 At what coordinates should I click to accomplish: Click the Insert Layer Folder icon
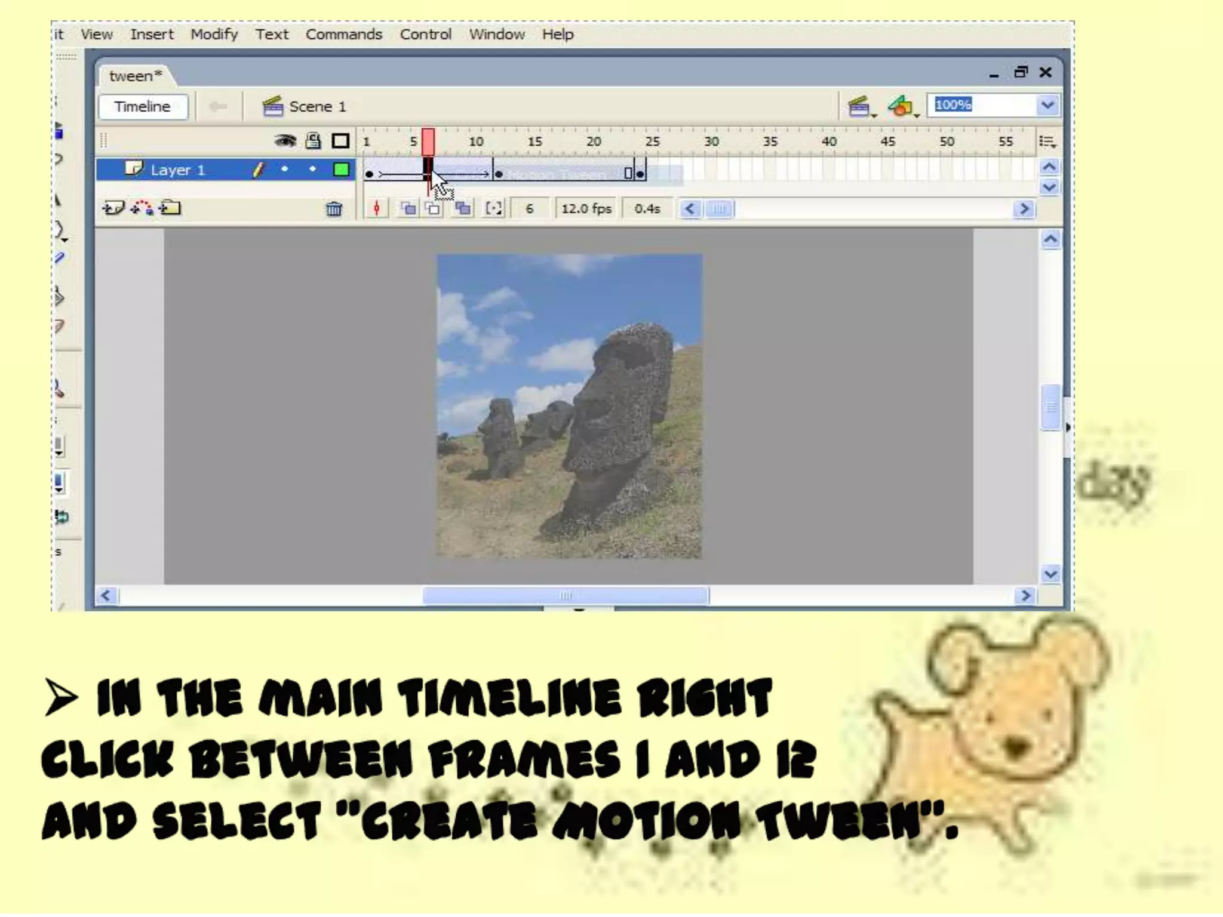[170, 208]
